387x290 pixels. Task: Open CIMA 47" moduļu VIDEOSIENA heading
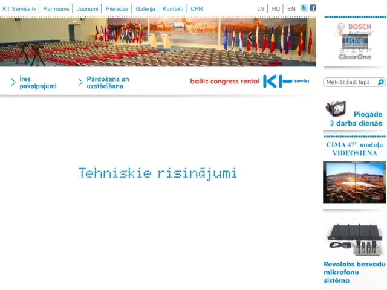pyautogui.click(x=354, y=149)
